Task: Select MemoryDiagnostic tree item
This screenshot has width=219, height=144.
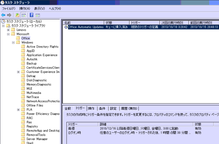Action: point(39,84)
